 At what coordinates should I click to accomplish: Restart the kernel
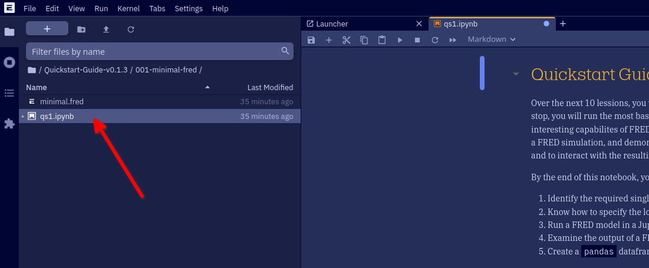(435, 39)
